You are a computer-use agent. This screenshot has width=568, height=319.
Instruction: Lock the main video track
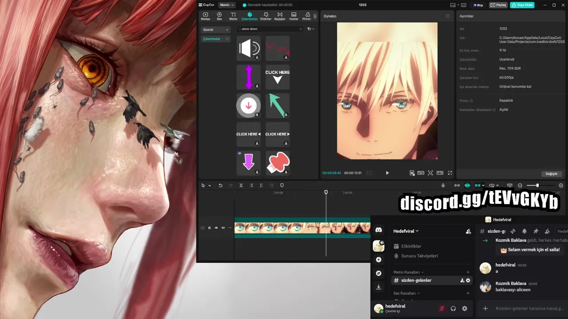pos(209,228)
